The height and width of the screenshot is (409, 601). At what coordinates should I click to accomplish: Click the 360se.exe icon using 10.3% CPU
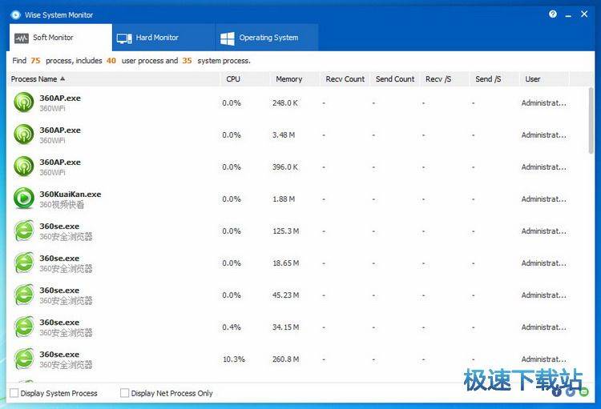pos(24,359)
